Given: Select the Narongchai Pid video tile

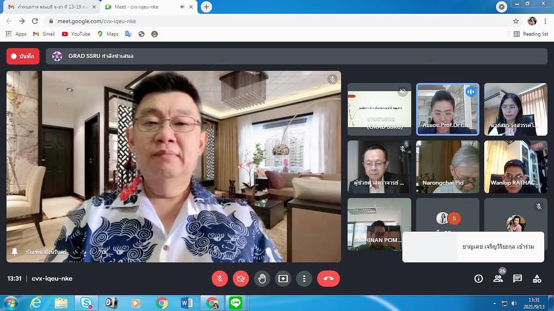Looking at the screenshot, I should click(448, 167).
